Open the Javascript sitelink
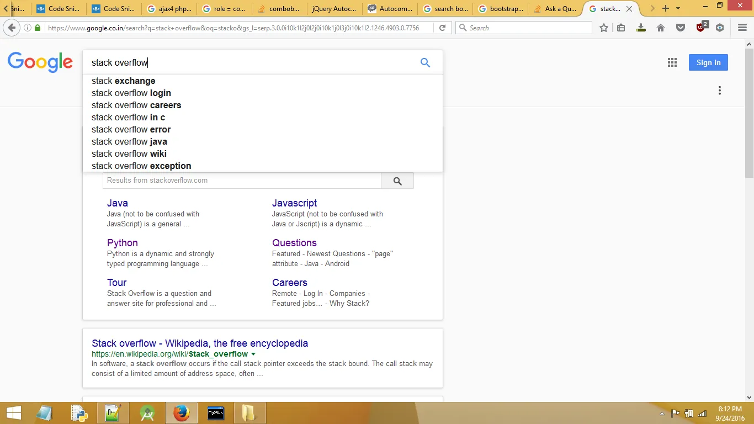The image size is (754, 424). [294, 203]
